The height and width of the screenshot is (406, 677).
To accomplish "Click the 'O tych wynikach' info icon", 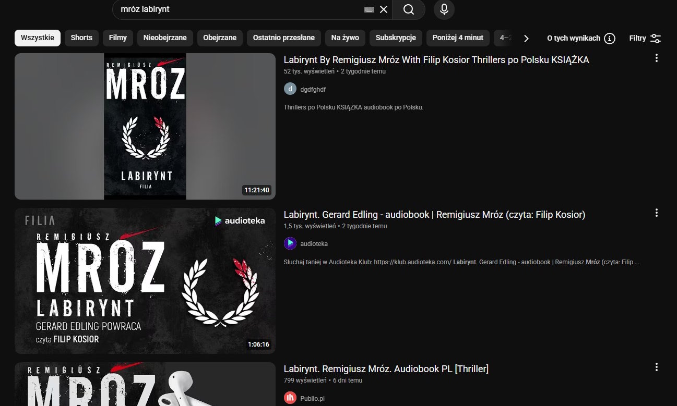I will pos(609,38).
